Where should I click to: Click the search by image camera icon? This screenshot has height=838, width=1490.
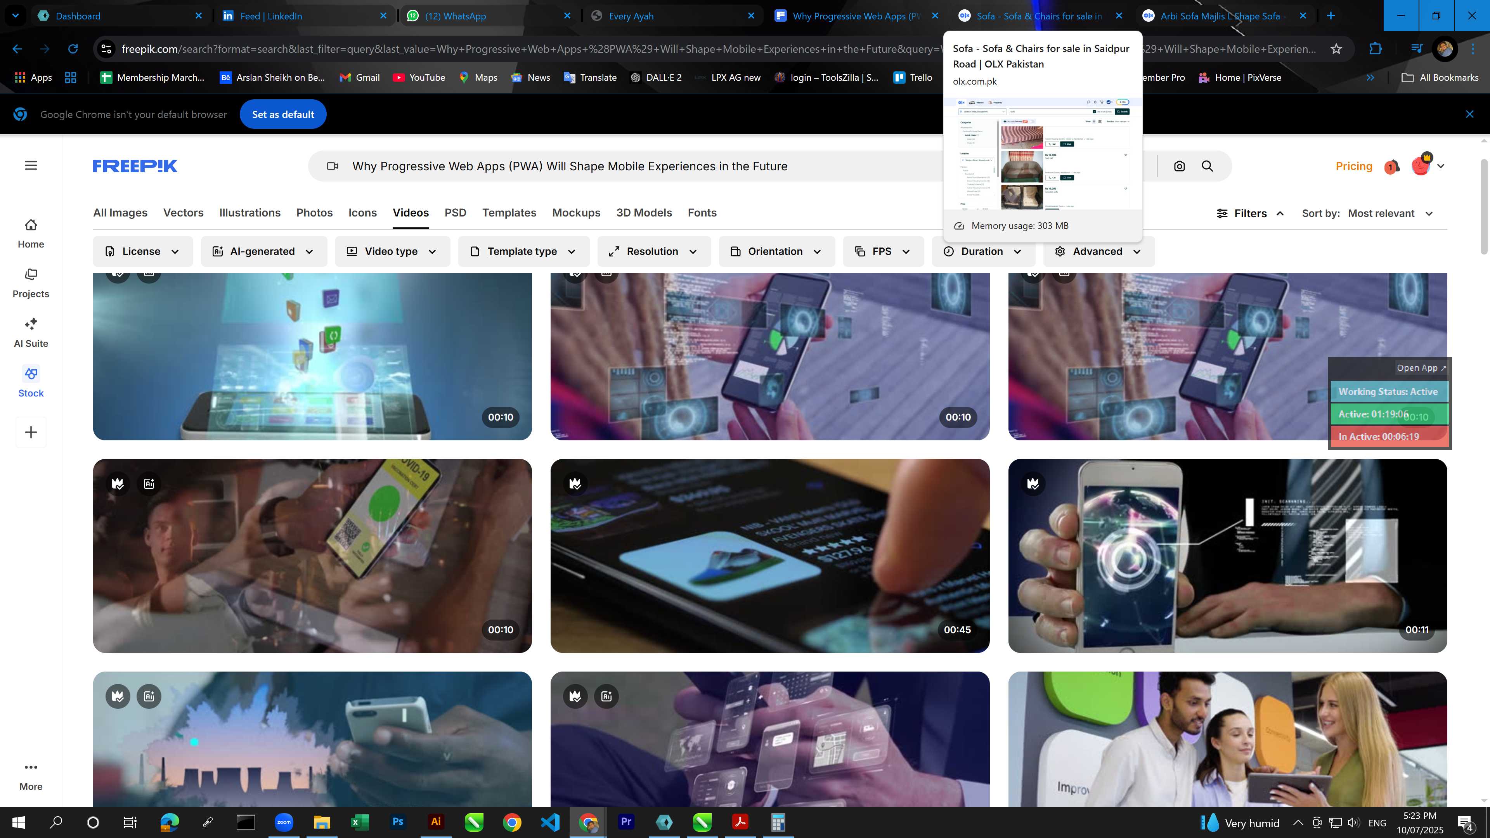click(x=1180, y=166)
